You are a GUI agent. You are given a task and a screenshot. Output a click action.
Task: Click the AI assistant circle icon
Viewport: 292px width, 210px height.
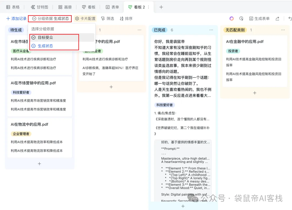(231, 18)
